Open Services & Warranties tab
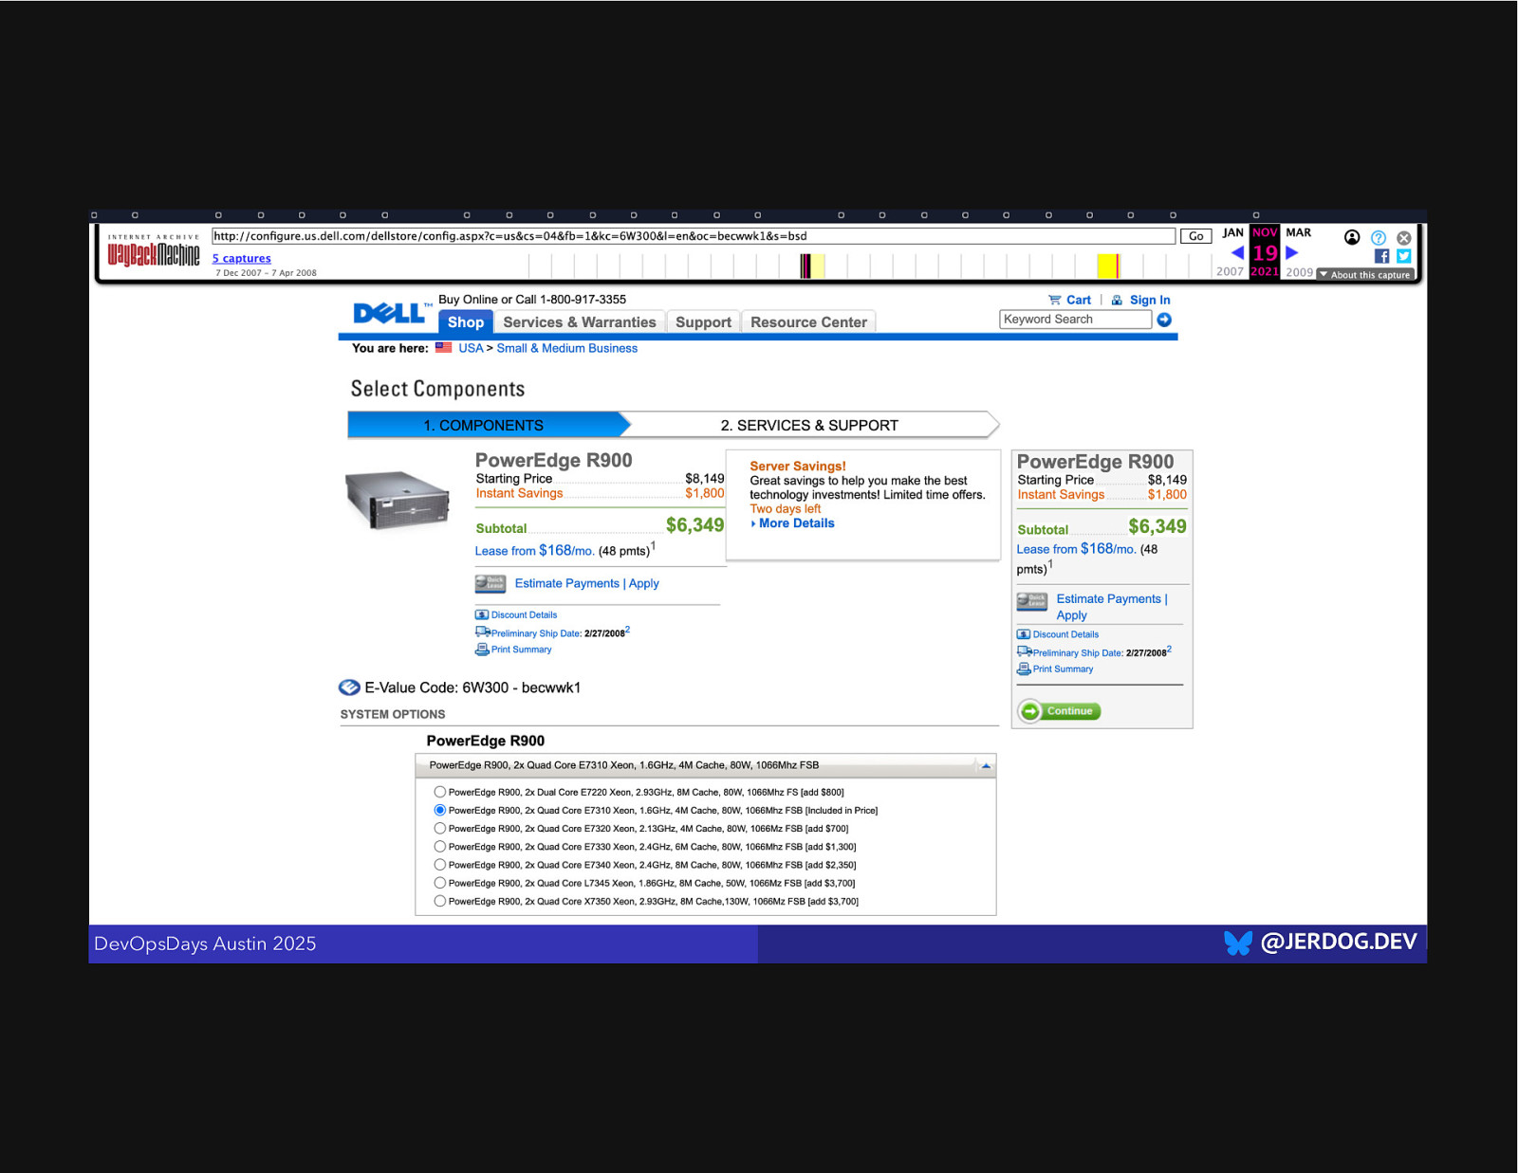 tap(580, 322)
